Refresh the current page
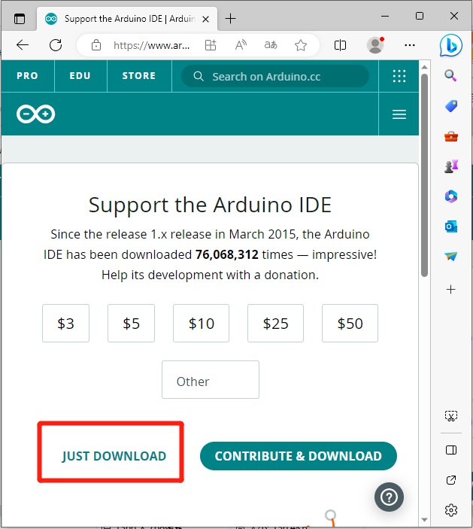The image size is (473, 529). coord(56,45)
